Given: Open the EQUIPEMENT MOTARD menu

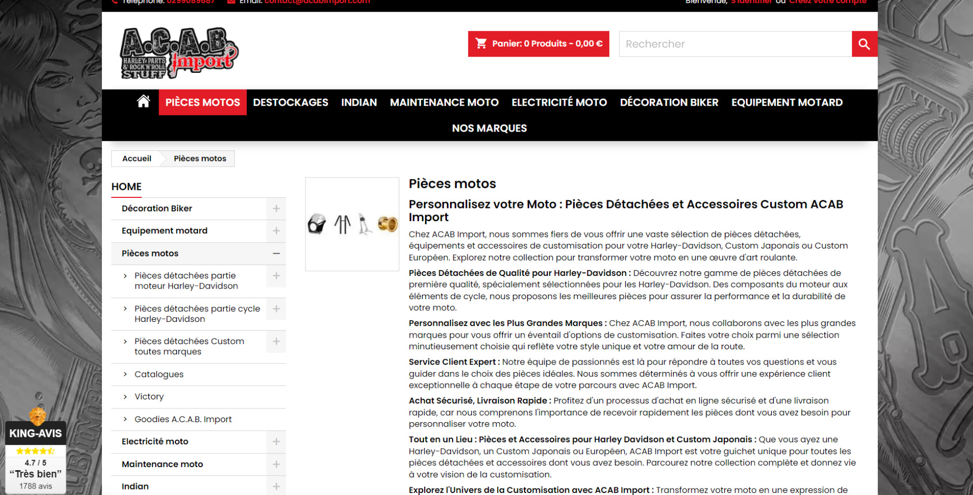Looking at the screenshot, I should (x=787, y=102).
